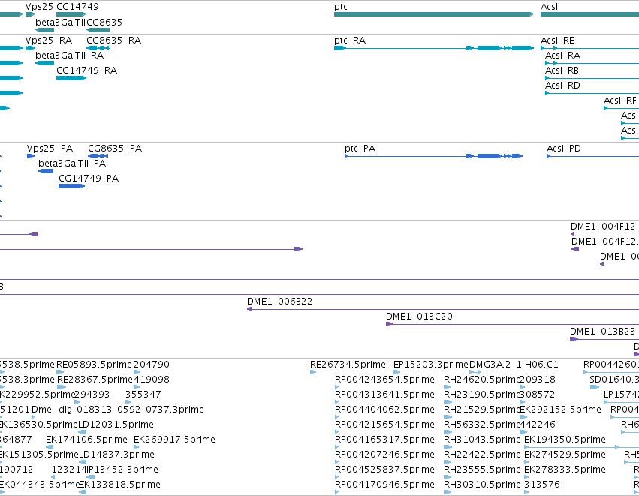The width and height of the screenshot is (639, 496).
Task: Select the beta3GalTII gene label
Action: (x=60, y=22)
